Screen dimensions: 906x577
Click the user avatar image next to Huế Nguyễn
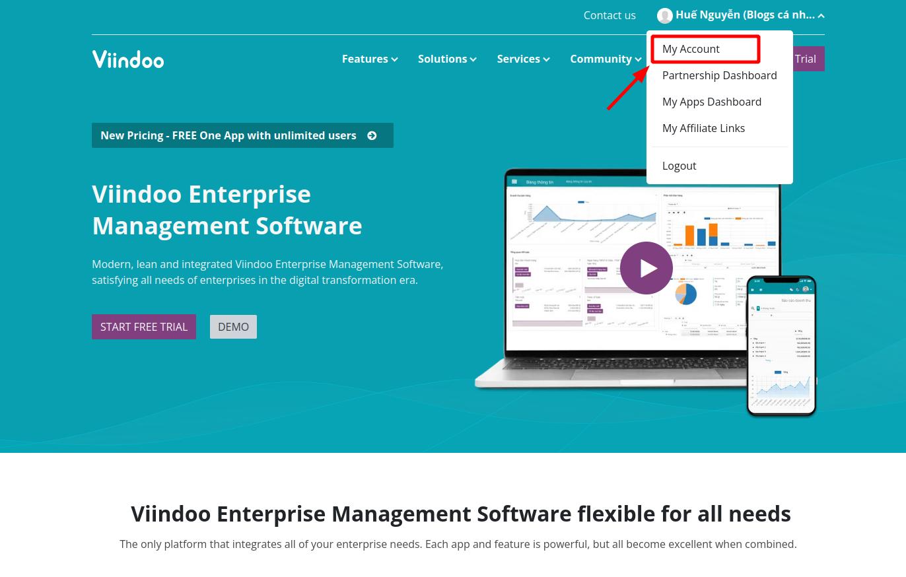pos(665,15)
